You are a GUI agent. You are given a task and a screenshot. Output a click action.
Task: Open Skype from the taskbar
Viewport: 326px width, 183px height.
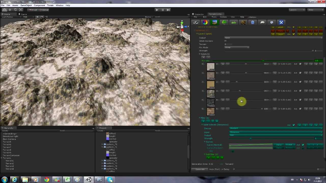point(110,180)
